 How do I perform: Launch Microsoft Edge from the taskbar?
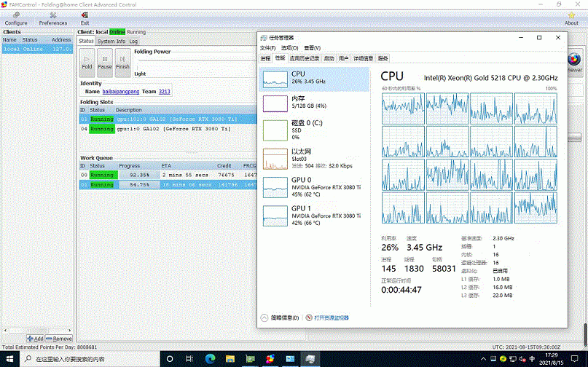[x=210, y=359]
